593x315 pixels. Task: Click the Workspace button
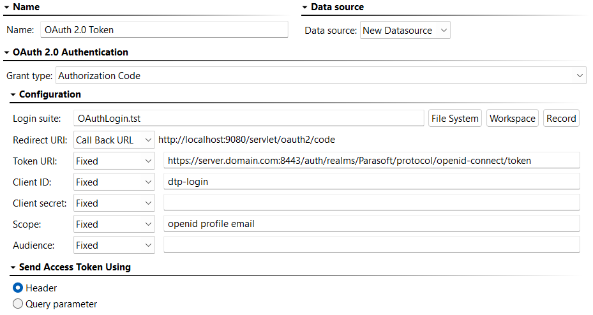[513, 118]
